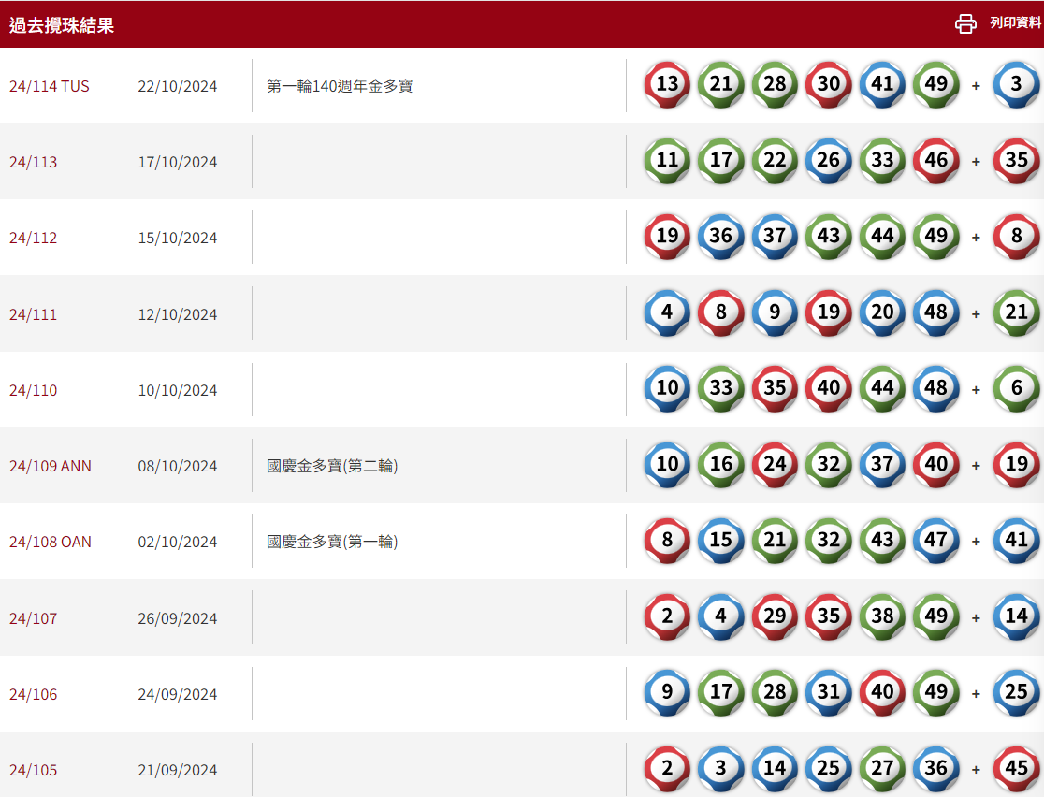Screen dimensions: 1044x797
Task: Click blue ball 36 in draw 24/112
Action: pyautogui.click(x=720, y=236)
